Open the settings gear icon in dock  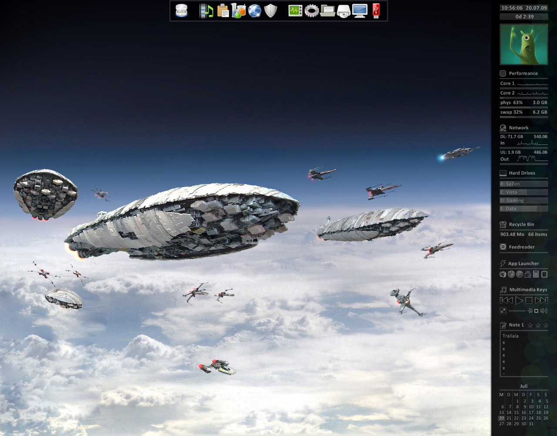tap(312, 10)
